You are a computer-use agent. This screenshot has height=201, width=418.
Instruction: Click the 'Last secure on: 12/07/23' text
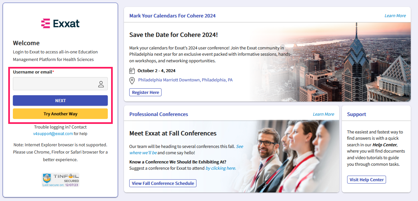[x=61, y=185]
